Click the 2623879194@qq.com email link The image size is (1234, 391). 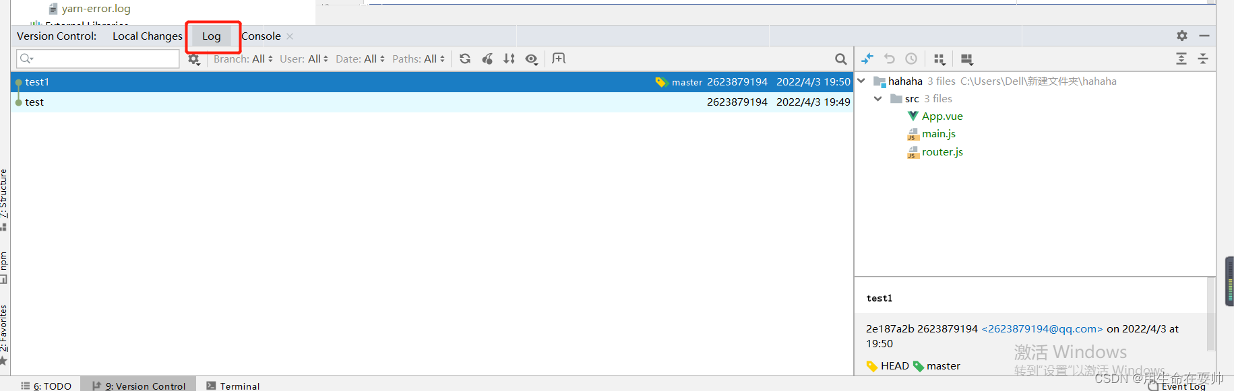pyautogui.click(x=1042, y=329)
